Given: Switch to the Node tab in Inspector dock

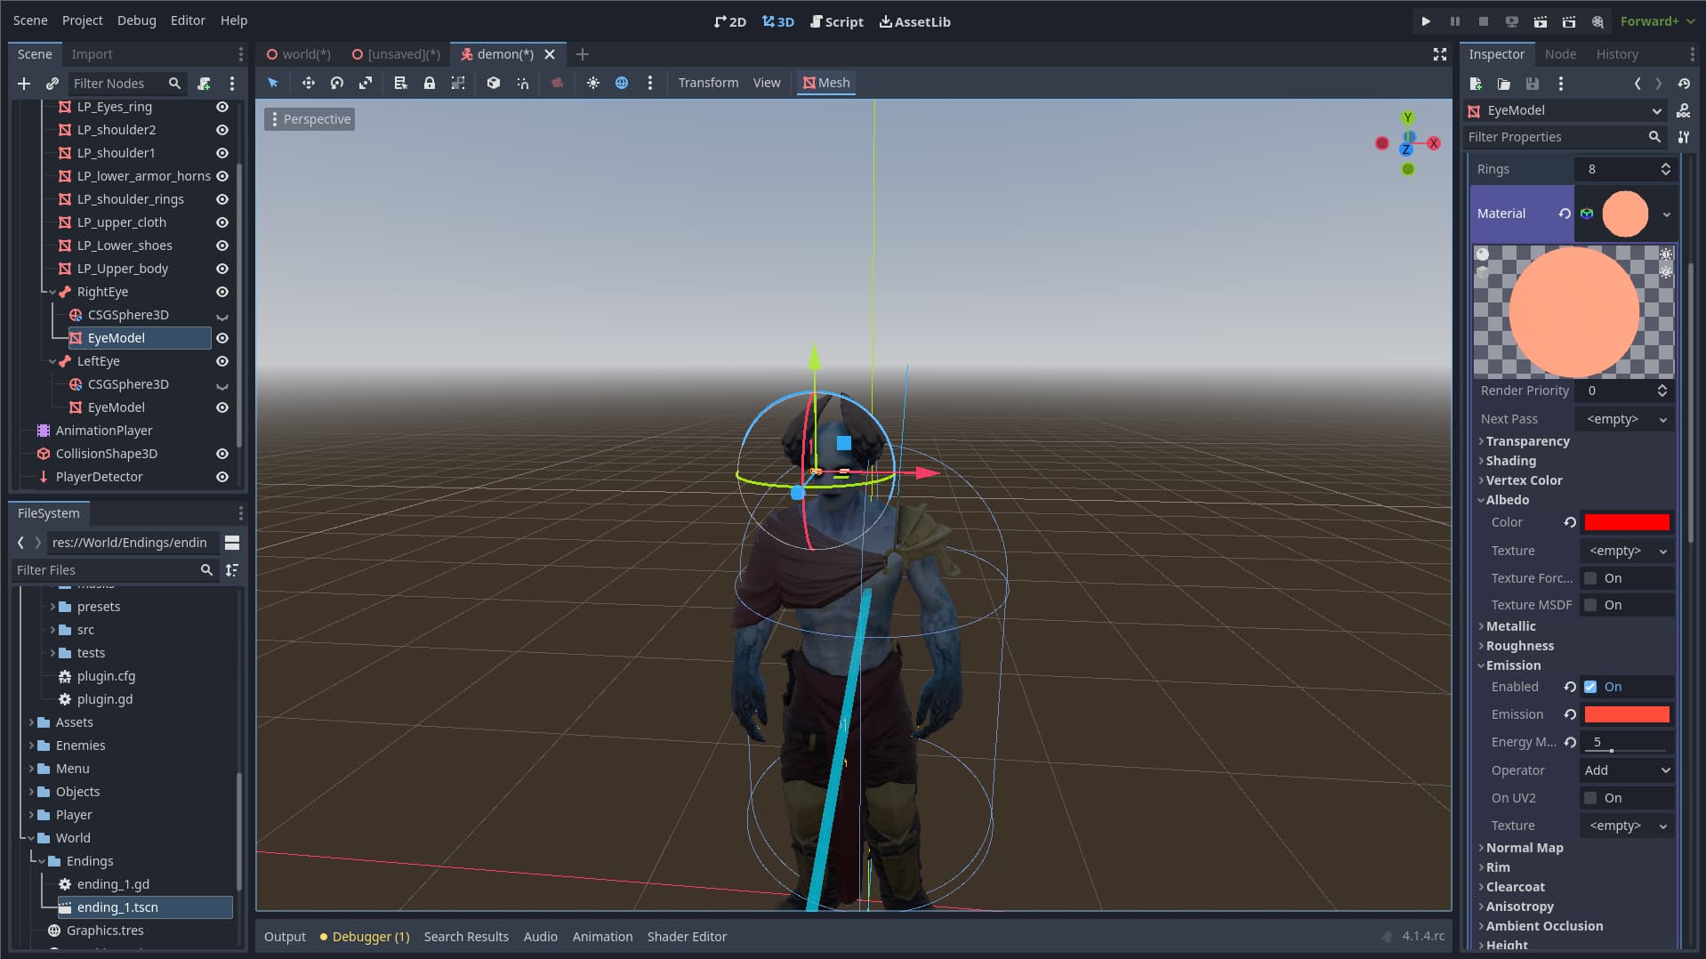Looking at the screenshot, I should coord(1560,54).
